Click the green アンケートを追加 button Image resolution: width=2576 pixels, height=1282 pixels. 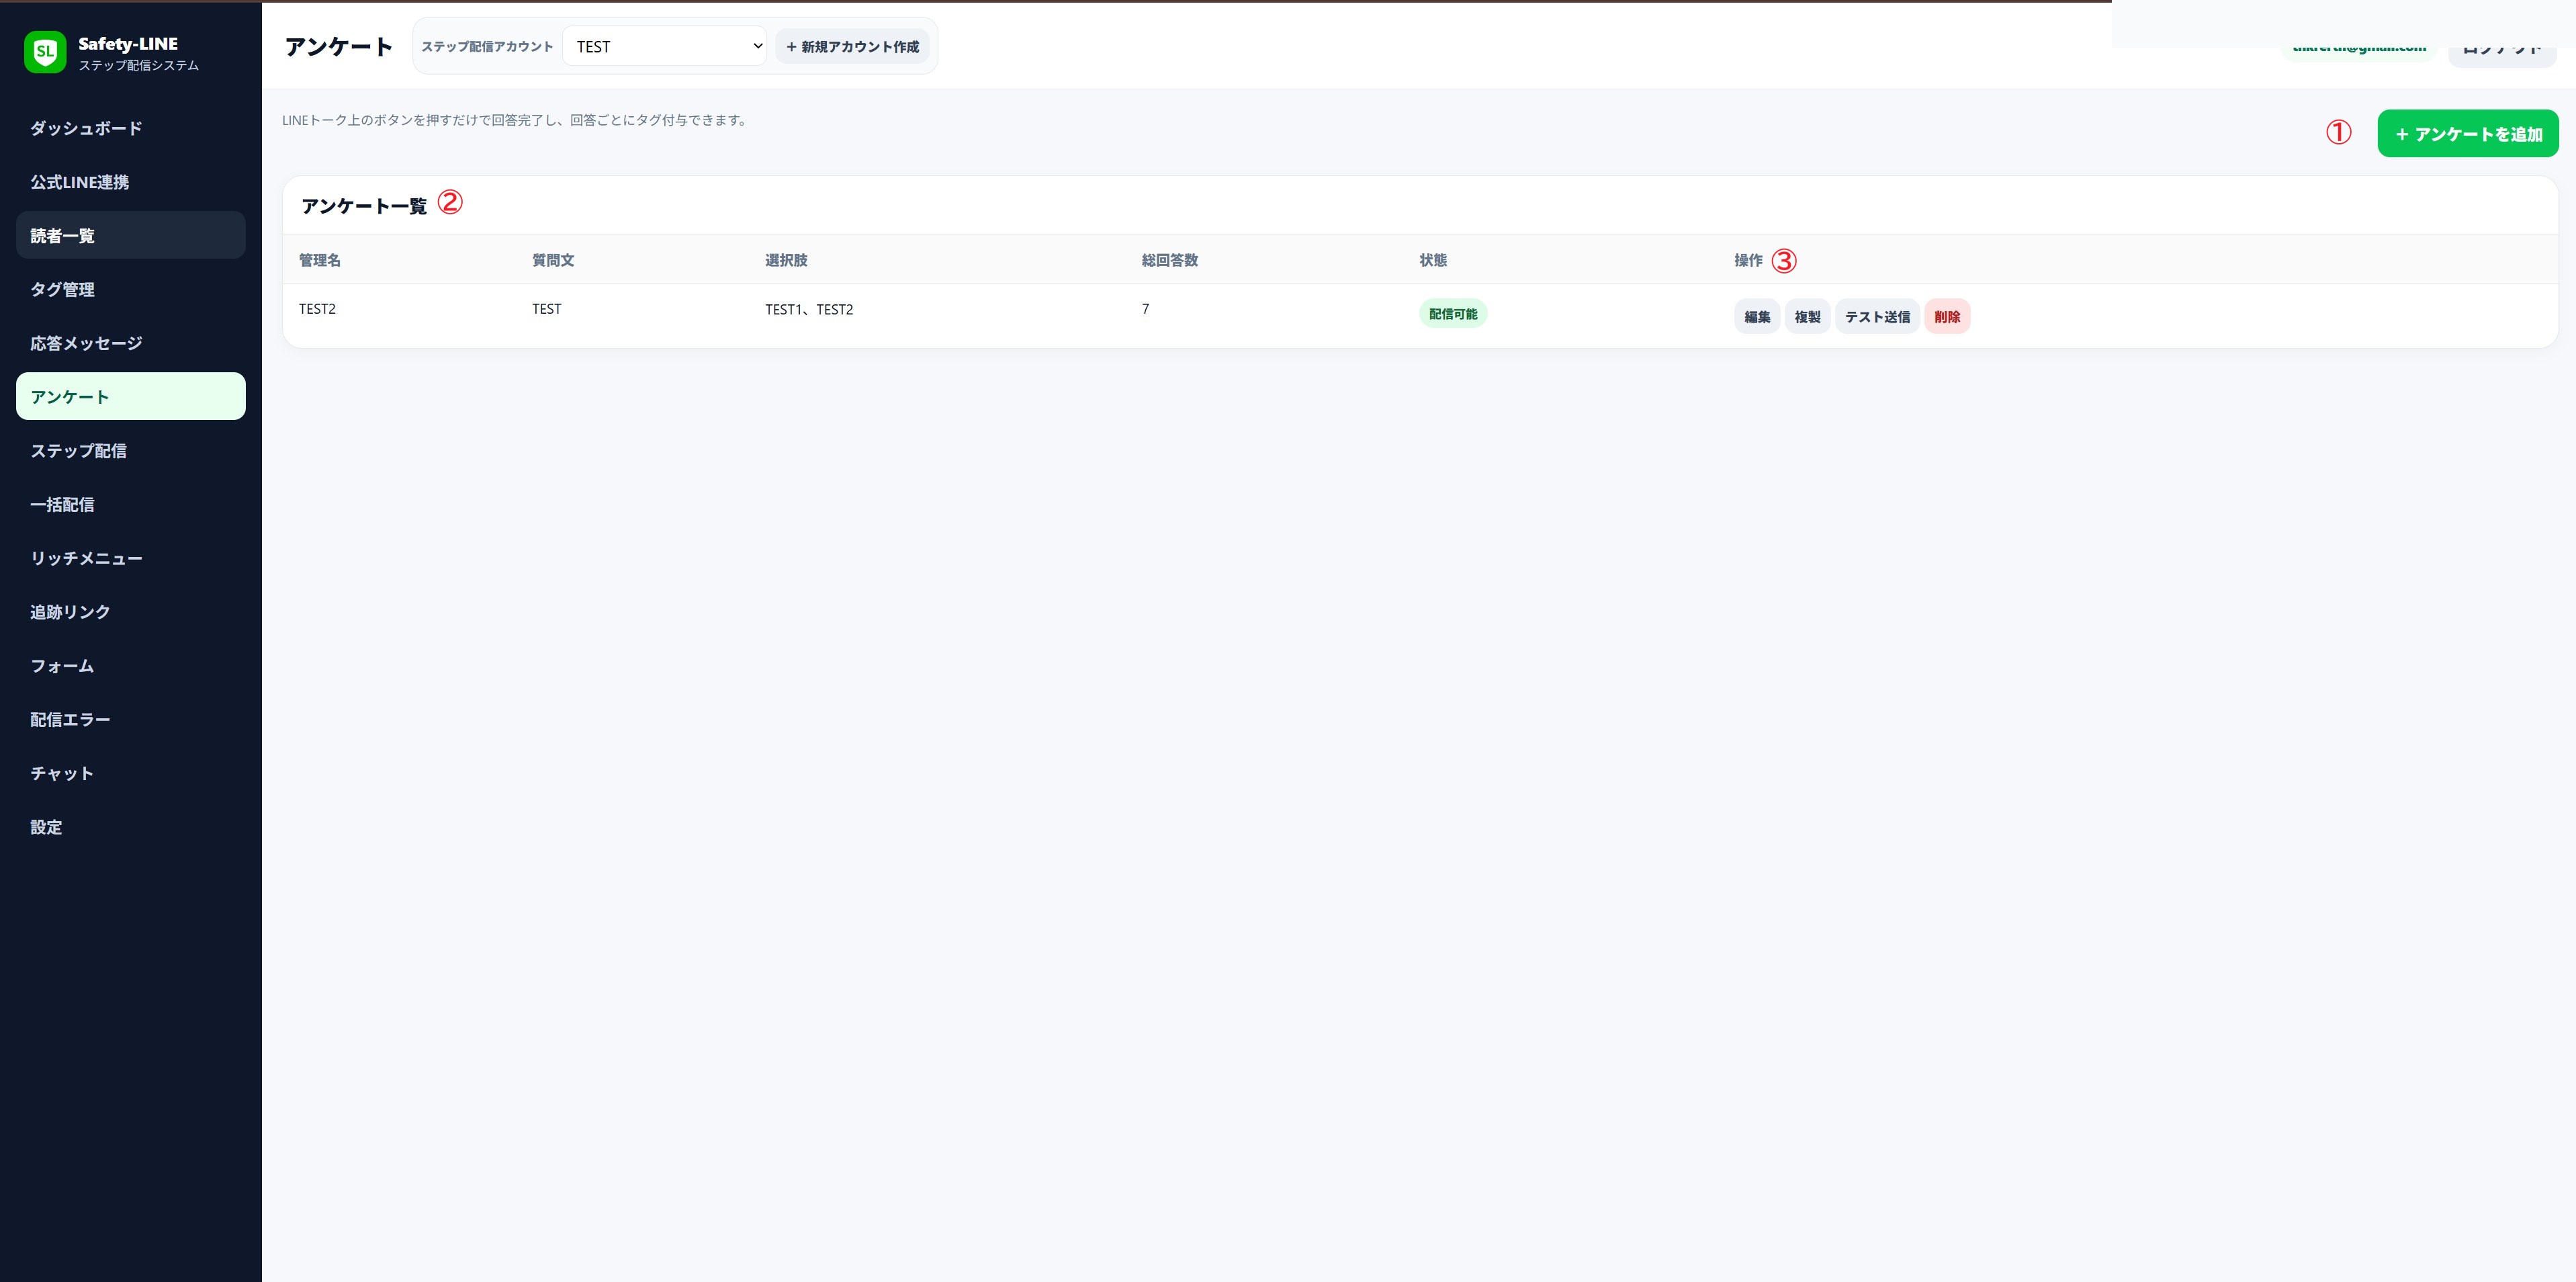[2467, 133]
